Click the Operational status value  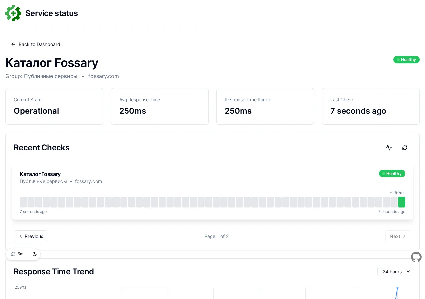[x=37, y=111]
